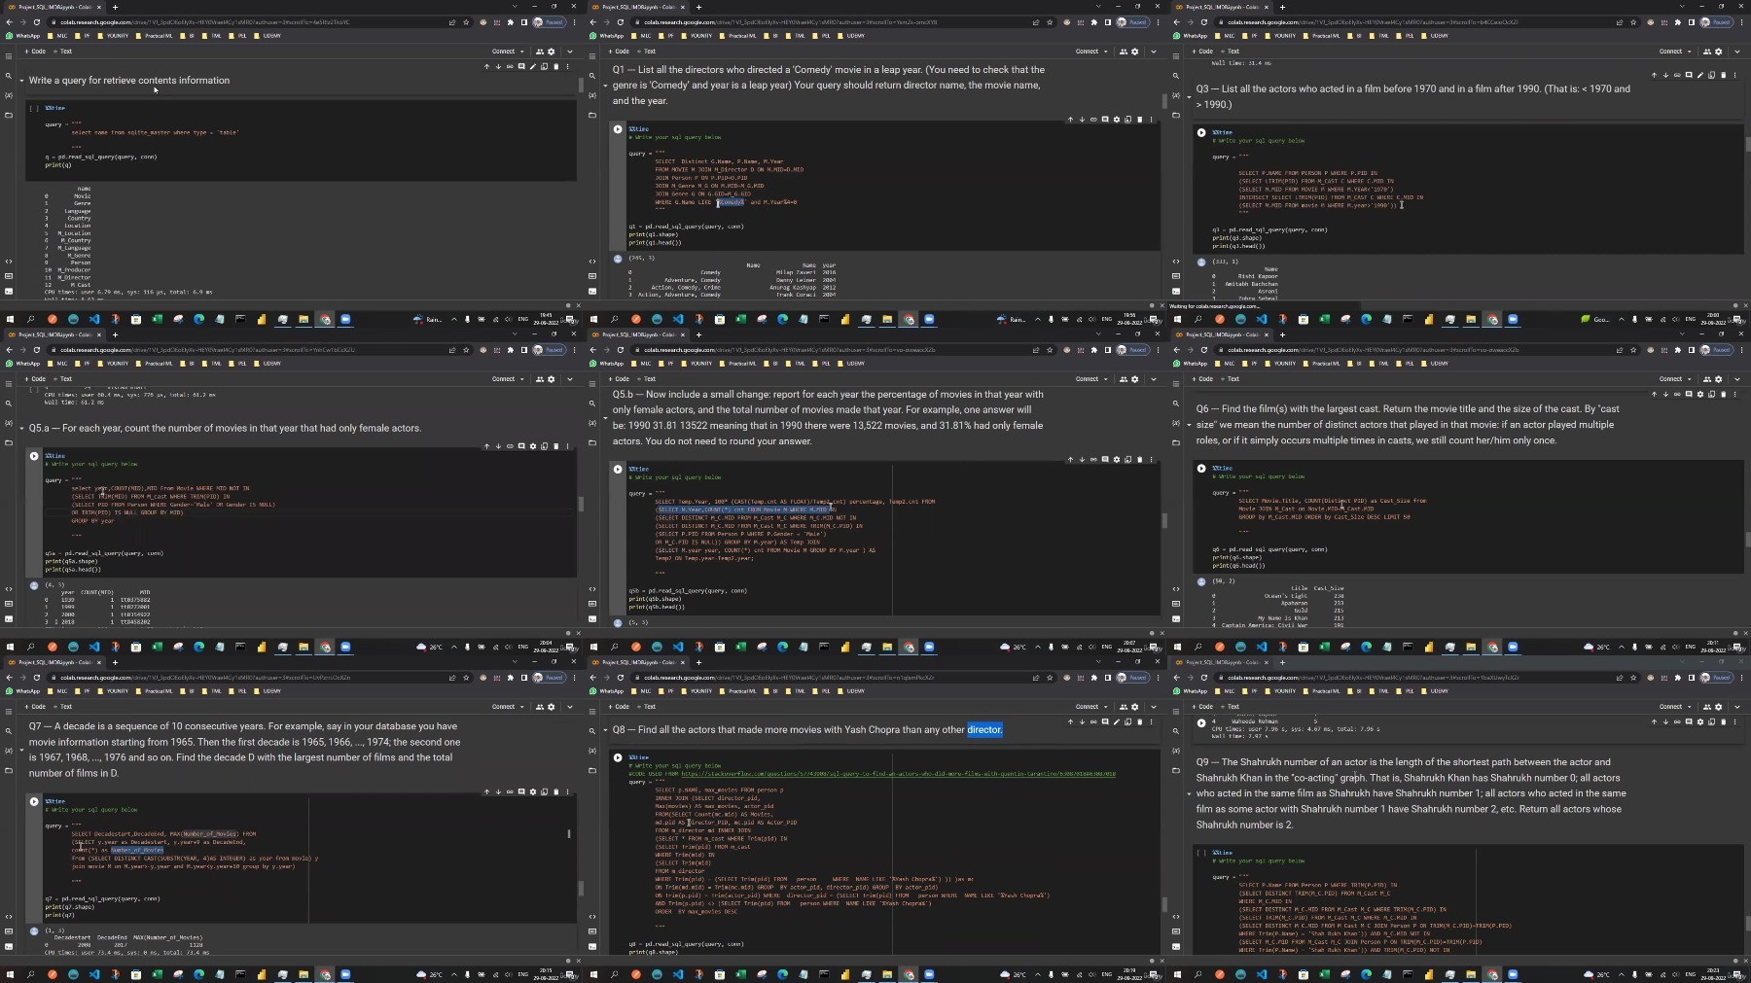
Task: Add a text cell with + Text in the Q7 window
Action: tap(62, 707)
